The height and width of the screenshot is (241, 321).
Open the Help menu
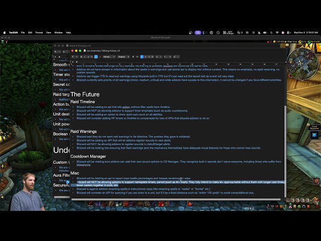[x=68, y=33]
